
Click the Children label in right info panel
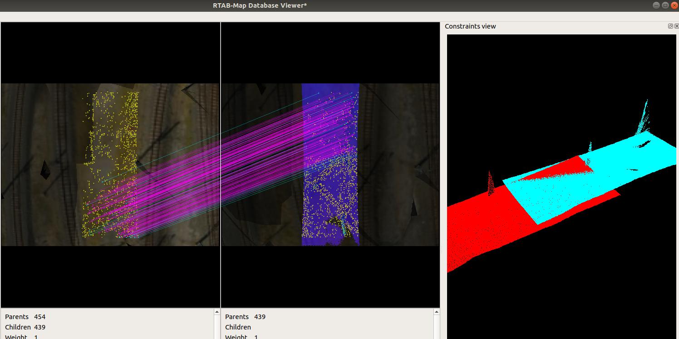pyautogui.click(x=238, y=327)
